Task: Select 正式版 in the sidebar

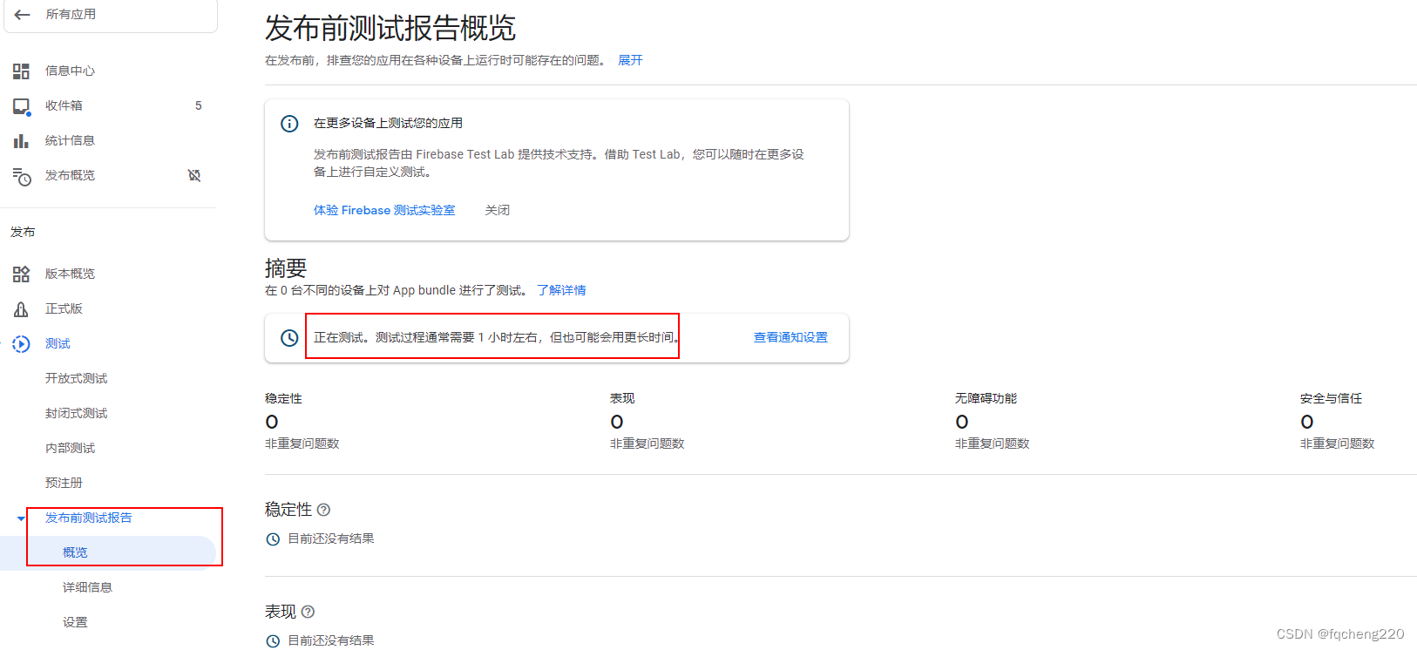Action: coord(64,308)
